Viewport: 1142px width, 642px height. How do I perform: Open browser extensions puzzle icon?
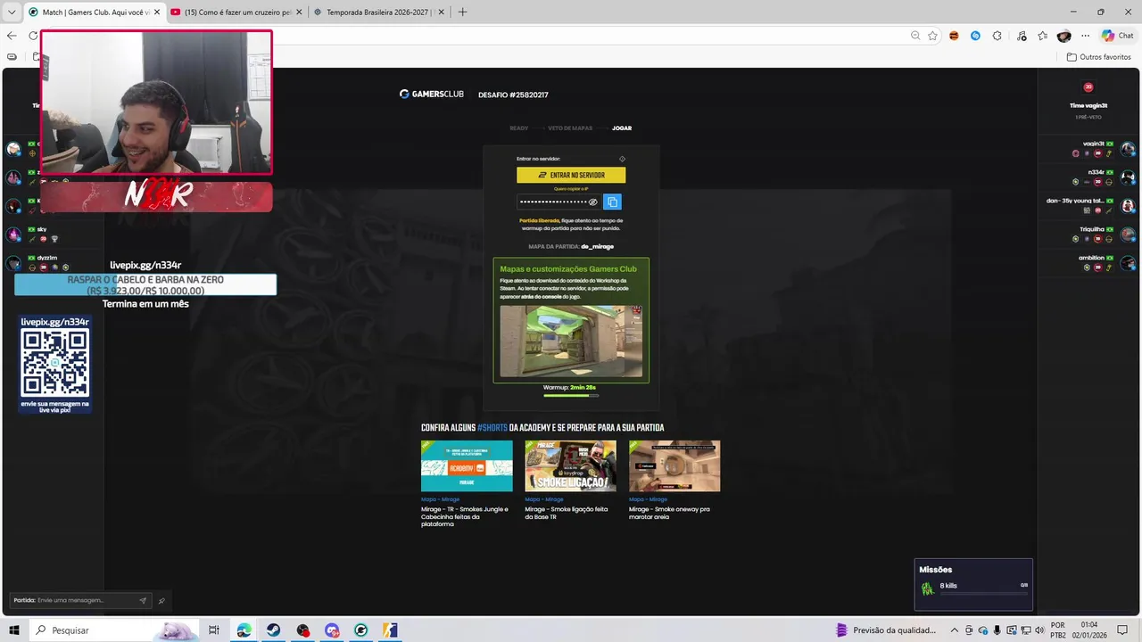pyautogui.click(x=997, y=36)
